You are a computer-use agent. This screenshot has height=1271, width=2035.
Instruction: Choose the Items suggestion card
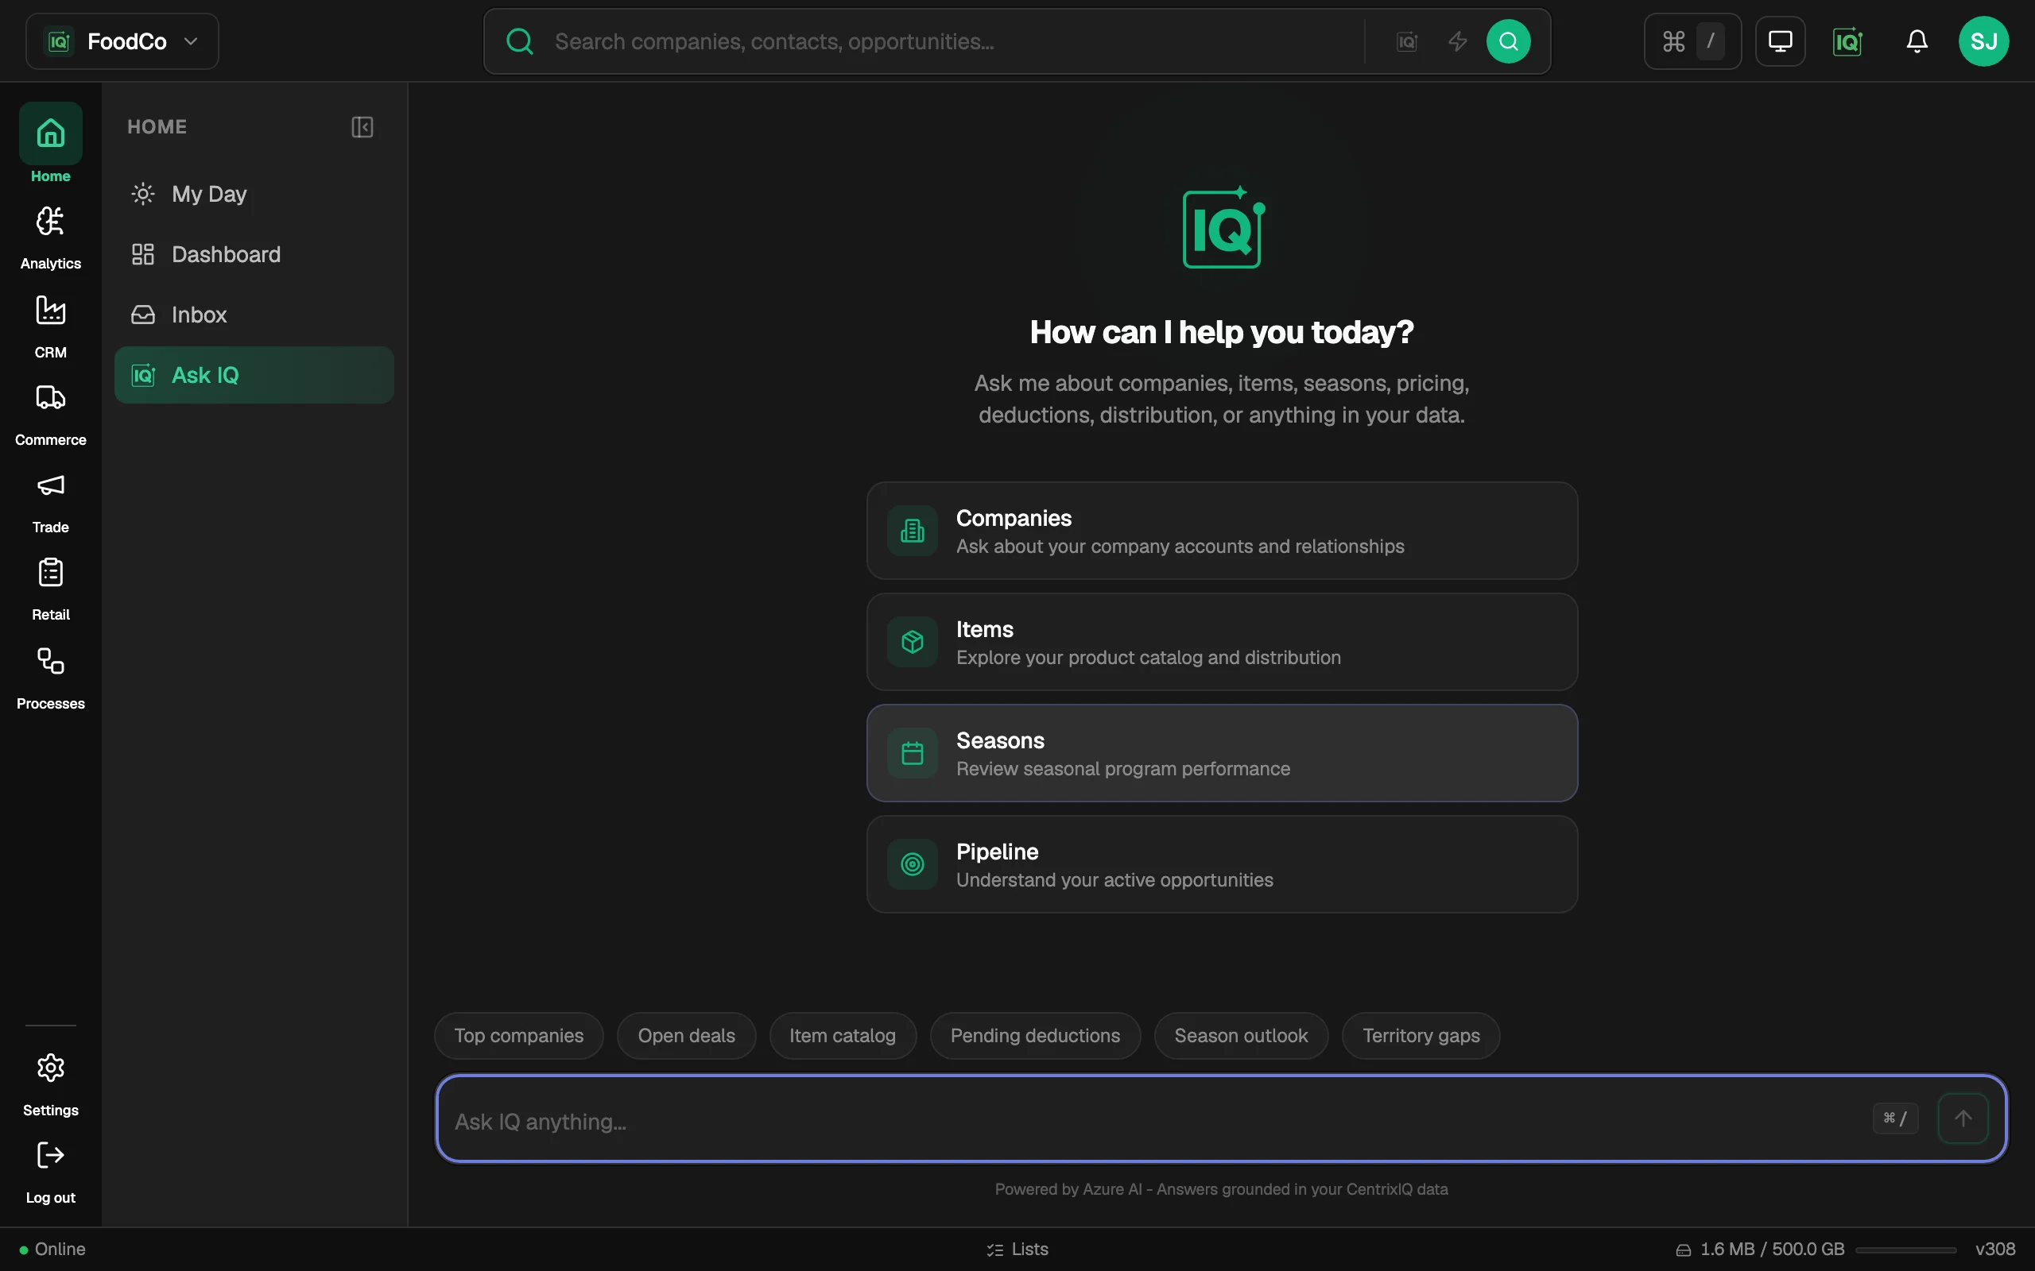pos(1222,642)
